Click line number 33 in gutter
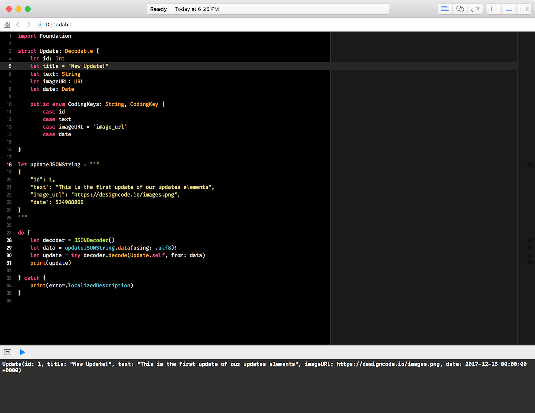The image size is (535, 413). tap(9, 278)
